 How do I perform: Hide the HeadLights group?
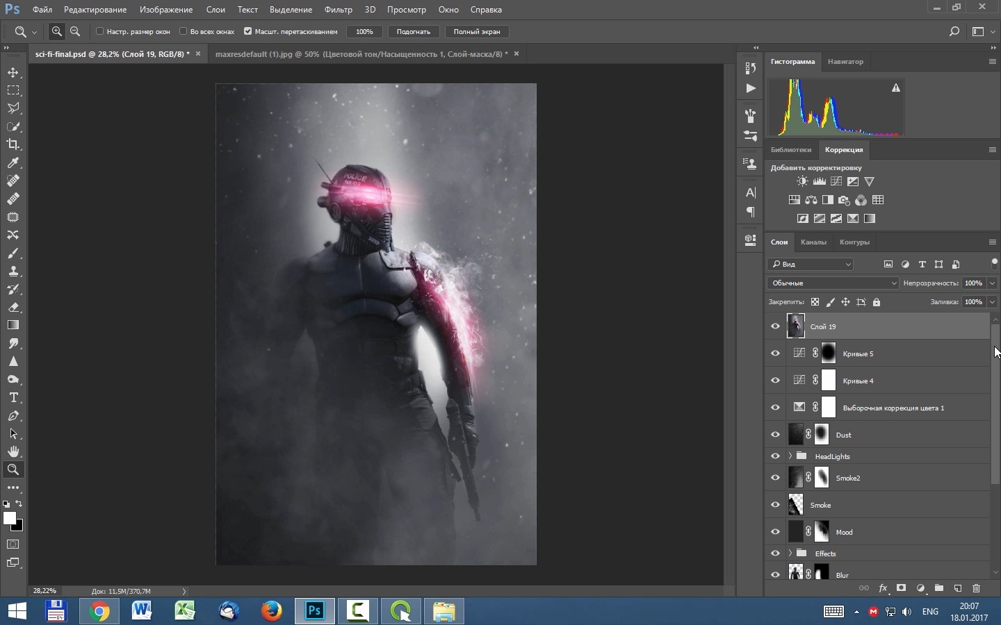pos(776,456)
